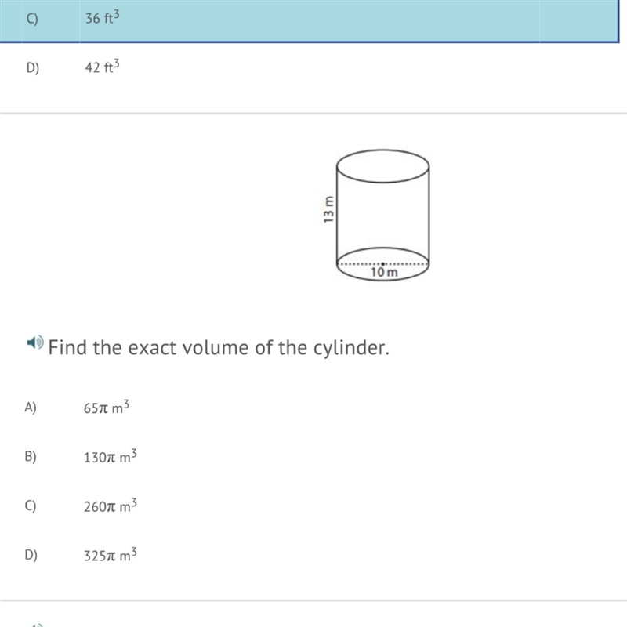
Task: Click the 10 m diameter label
Action: click(384, 272)
